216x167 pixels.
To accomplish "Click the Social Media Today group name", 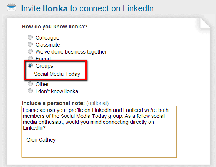I will pos(57,74).
